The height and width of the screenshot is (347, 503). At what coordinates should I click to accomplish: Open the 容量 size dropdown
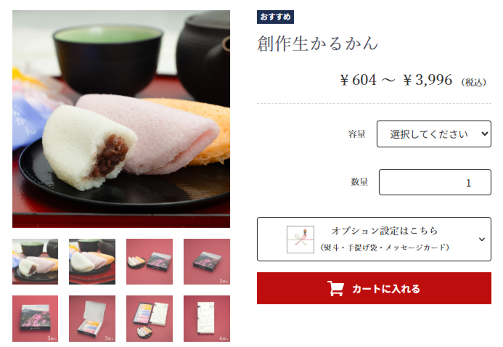[x=434, y=134]
